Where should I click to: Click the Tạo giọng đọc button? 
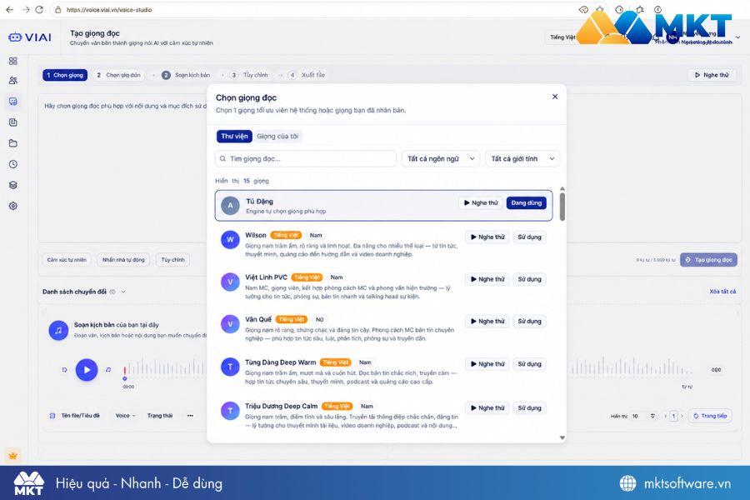(x=708, y=260)
